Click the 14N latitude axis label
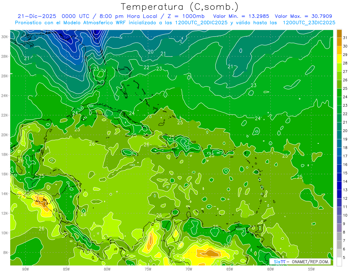The image size is (353, 273). [x=4, y=194]
